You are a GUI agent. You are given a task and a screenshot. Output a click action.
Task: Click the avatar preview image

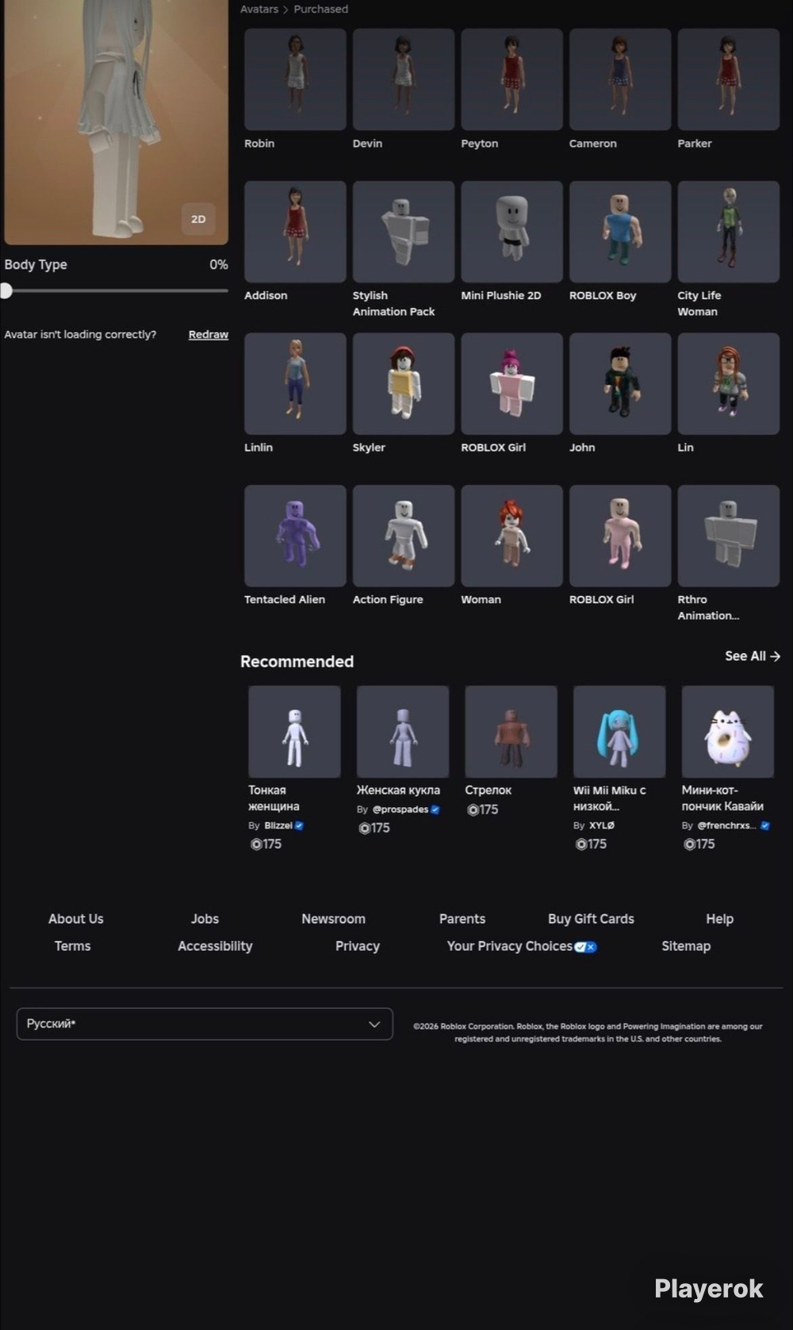(x=116, y=121)
